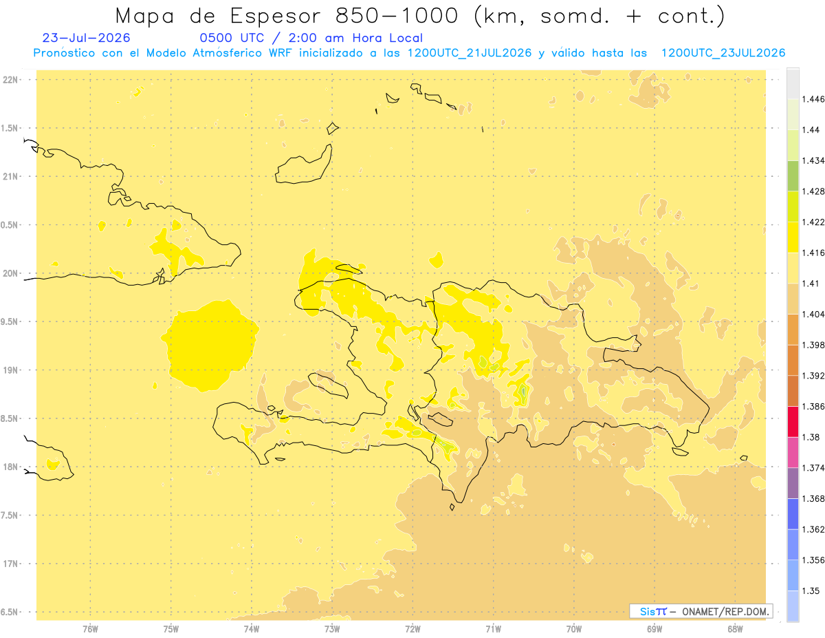Image resolution: width=825 pixels, height=638 pixels.
Task: Click the '17N' latitude label
Action: click(x=10, y=564)
